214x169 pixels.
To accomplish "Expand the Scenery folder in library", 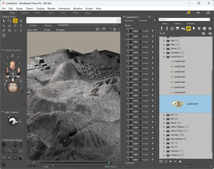I will (164, 135).
